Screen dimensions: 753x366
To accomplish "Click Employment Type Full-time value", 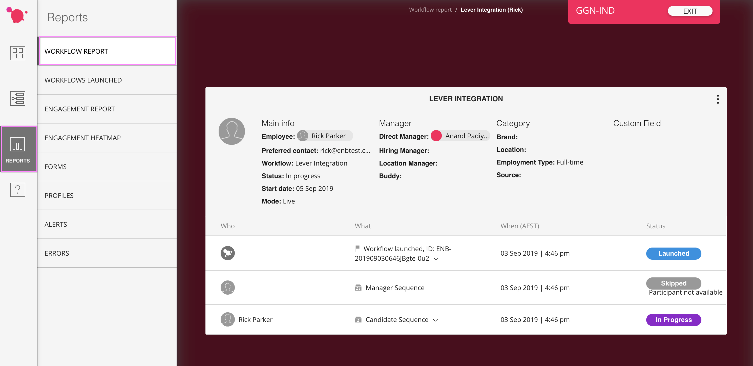I will coord(570,162).
